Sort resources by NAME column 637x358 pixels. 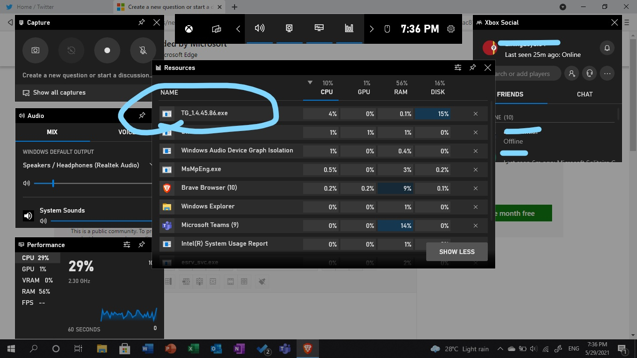click(169, 92)
